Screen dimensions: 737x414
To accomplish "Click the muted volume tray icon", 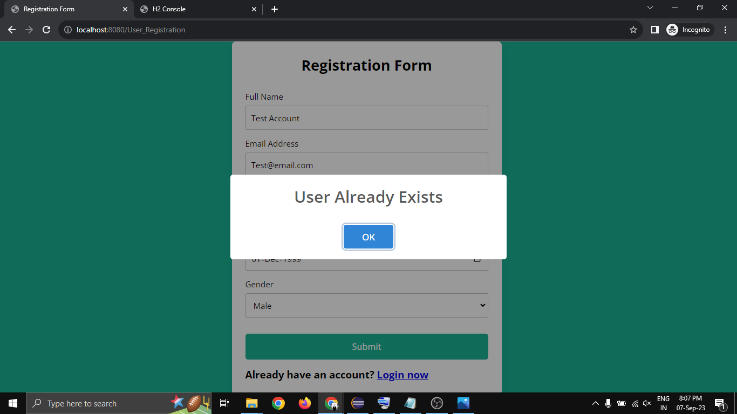I will [x=647, y=403].
